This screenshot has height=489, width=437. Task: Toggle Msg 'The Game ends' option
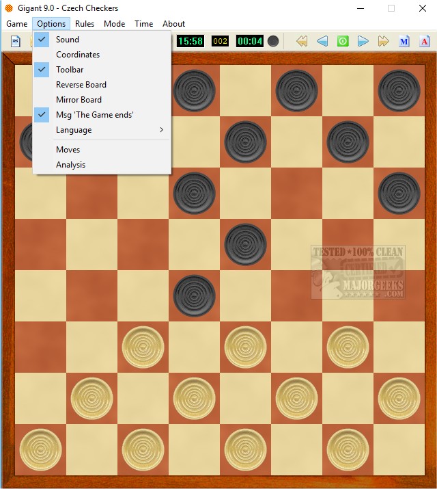point(102,115)
